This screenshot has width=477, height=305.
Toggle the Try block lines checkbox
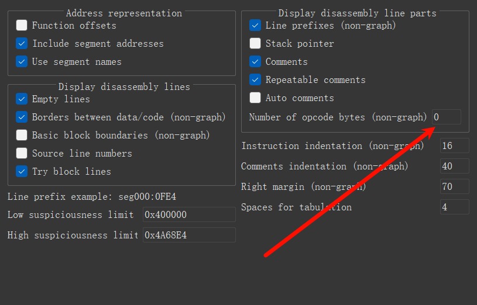[x=22, y=171]
